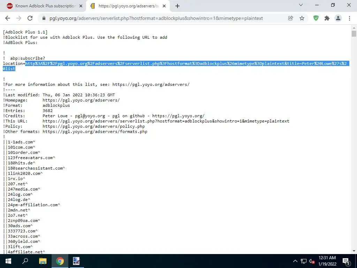Click the vertical scrollbar thumb
Image resolution: width=357 pixels, height=268 pixels.
coord(354,33)
